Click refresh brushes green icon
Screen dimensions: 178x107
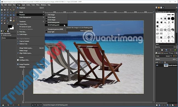pos(175,50)
